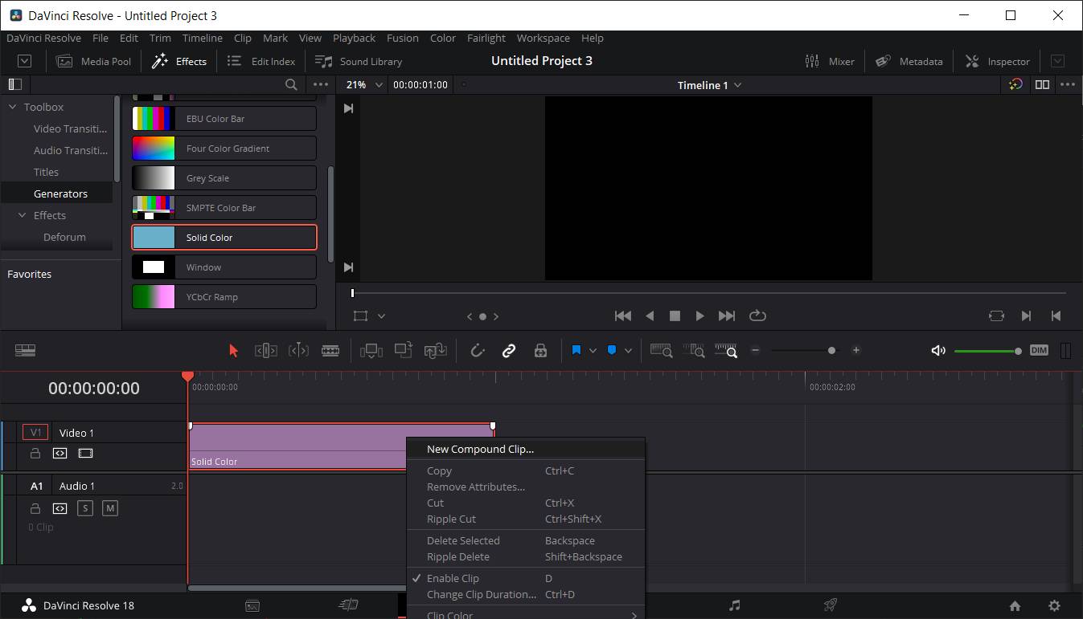This screenshot has width=1083, height=619.
Task: Toggle the Effects panel button
Action: [x=179, y=61]
